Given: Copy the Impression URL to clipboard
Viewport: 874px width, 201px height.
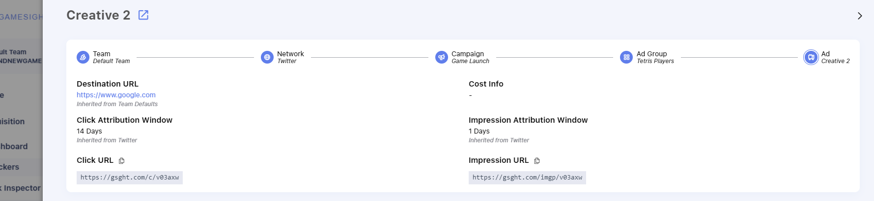Looking at the screenshot, I should pyautogui.click(x=537, y=161).
